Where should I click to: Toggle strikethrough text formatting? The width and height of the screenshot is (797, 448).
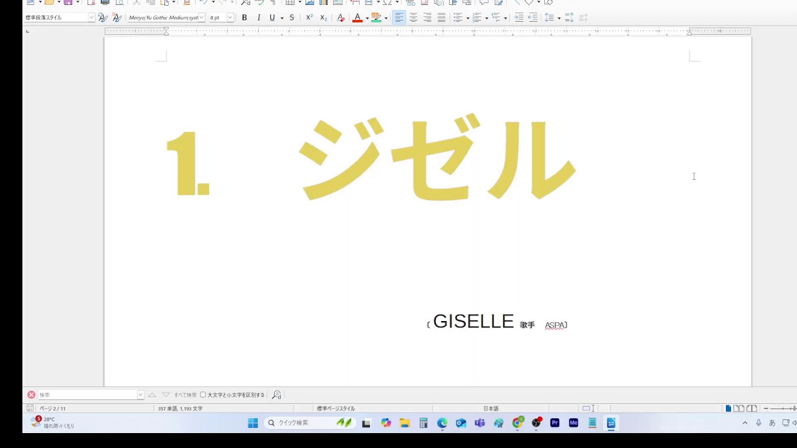pos(291,17)
